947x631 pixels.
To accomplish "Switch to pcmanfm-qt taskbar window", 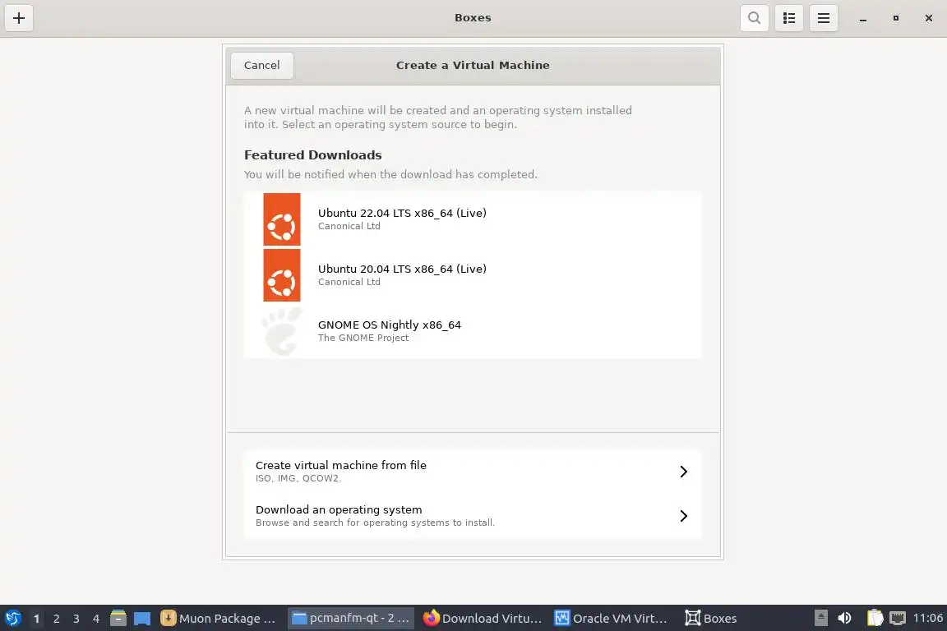I will pos(351,619).
